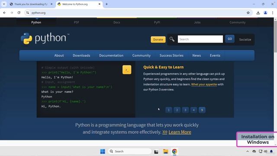The width and height of the screenshot is (277, 156).
Task: Click the Chrome icon in the taskbar
Action: (174, 151)
